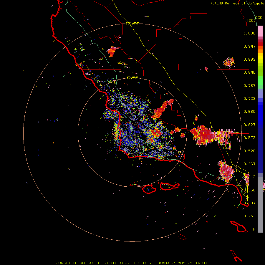Click the DCC label above the color scale

(x=259, y=18)
